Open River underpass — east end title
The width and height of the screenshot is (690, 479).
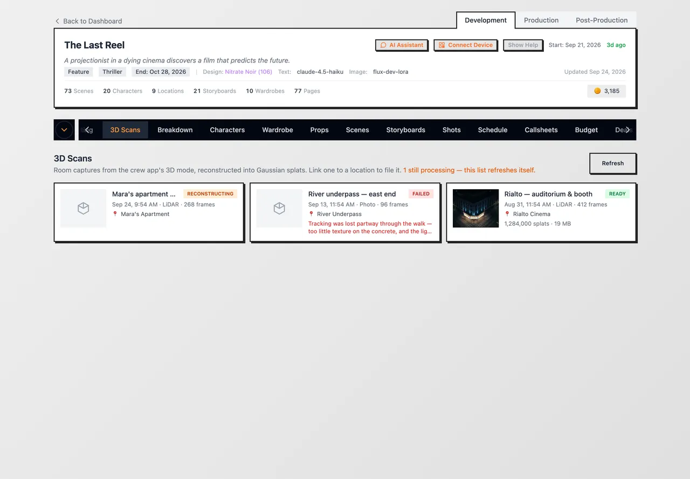pyautogui.click(x=352, y=194)
